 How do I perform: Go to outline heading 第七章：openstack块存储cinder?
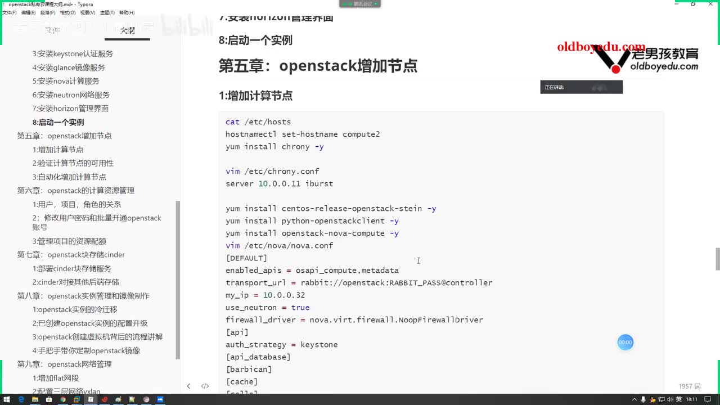pyautogui.click(x=71, y=255)
